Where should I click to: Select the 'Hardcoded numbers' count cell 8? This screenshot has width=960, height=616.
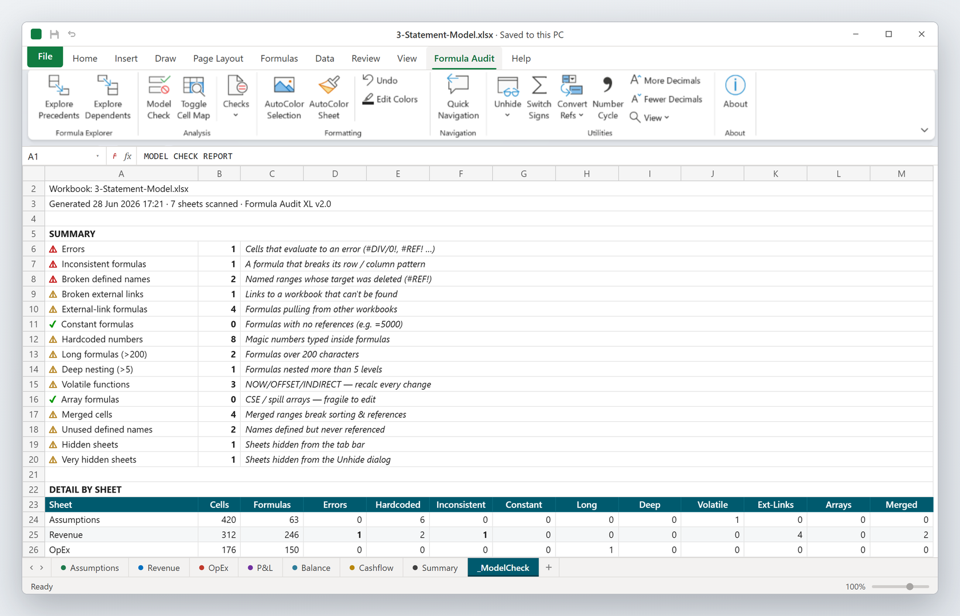tap(219, 339)
